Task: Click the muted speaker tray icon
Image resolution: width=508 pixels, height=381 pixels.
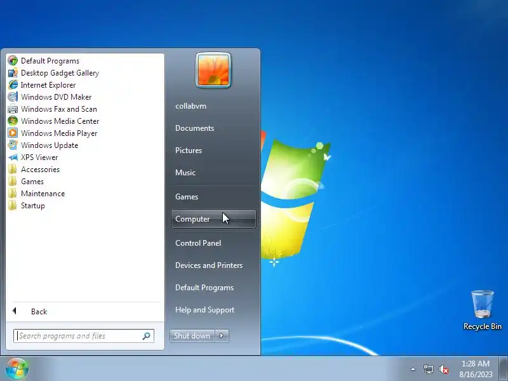Action: click(x=443, y=369)
